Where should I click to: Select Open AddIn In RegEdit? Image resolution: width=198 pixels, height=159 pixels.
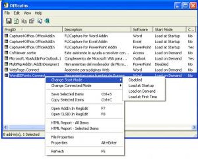84,108
